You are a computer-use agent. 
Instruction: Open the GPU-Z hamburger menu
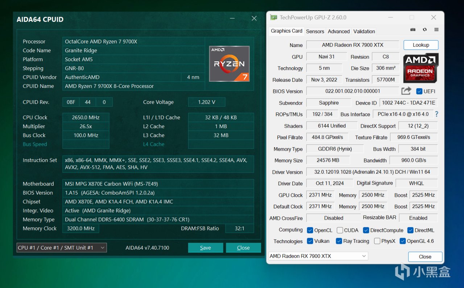[x=436, y=30]
